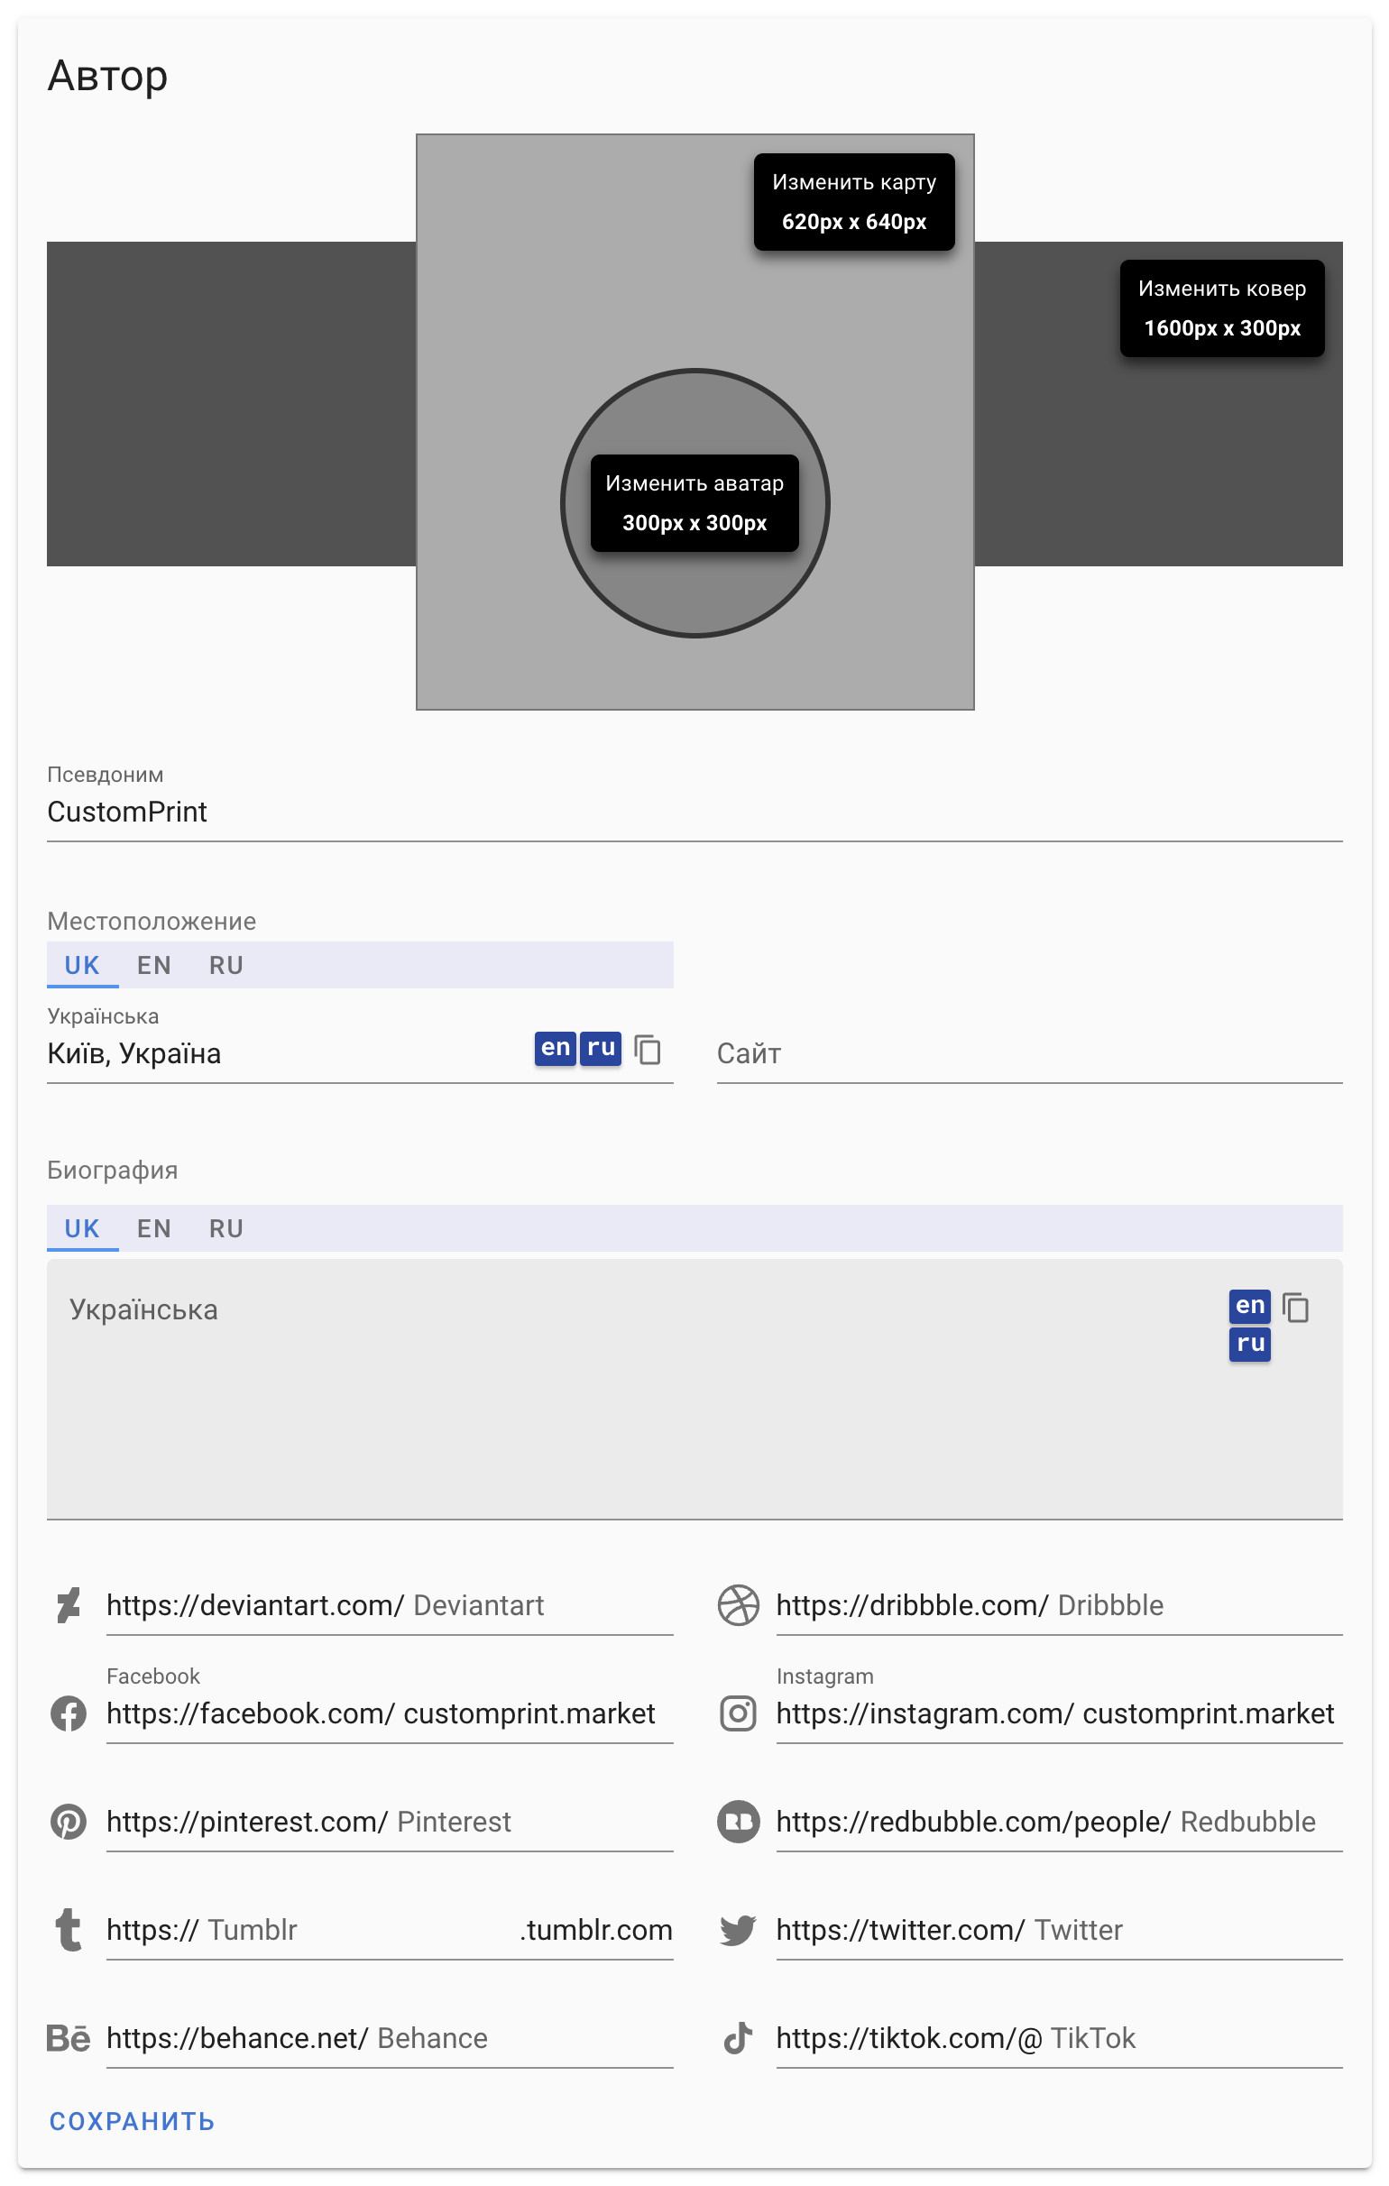Switch biography to the RU tab
Image resolution: width=1389 pixels, height=2186 pixels.
226,1227
